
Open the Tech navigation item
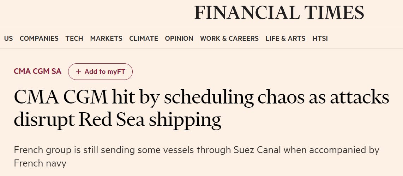point(74,39)
